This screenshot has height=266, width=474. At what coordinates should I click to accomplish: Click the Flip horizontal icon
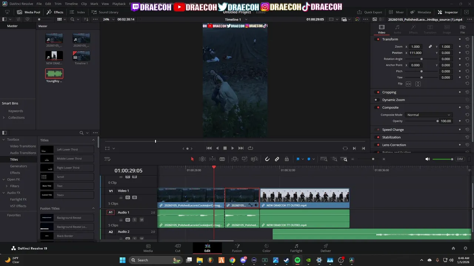(409, 84)
